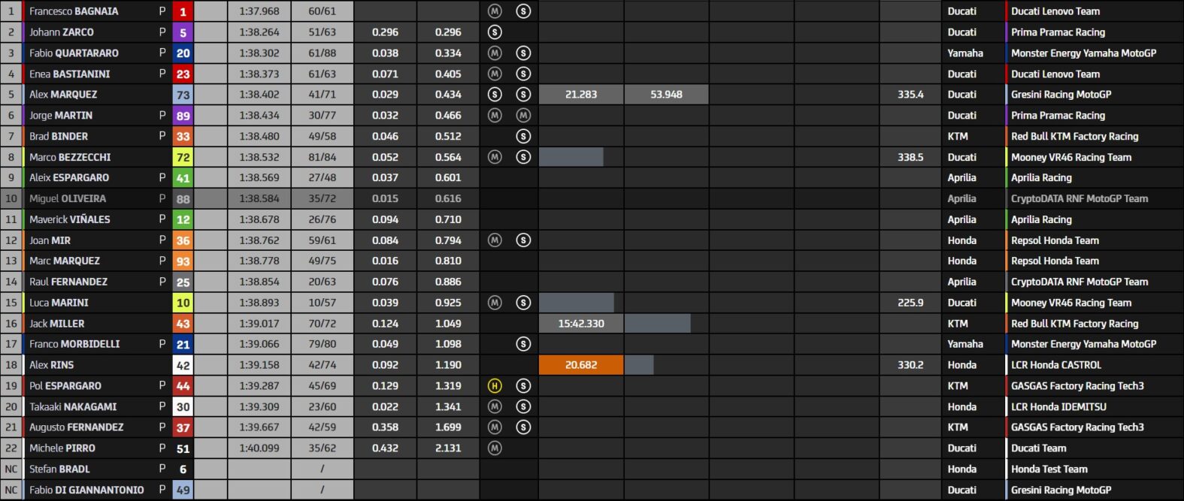
Task: Select the S tyre icon in Nakagami's row
Action: pos(523,406)
